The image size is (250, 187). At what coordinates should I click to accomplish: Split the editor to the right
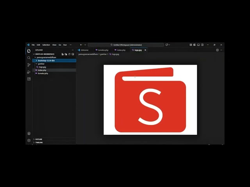217,50
